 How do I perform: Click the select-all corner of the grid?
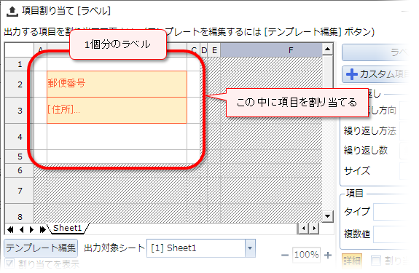point(19,50)
